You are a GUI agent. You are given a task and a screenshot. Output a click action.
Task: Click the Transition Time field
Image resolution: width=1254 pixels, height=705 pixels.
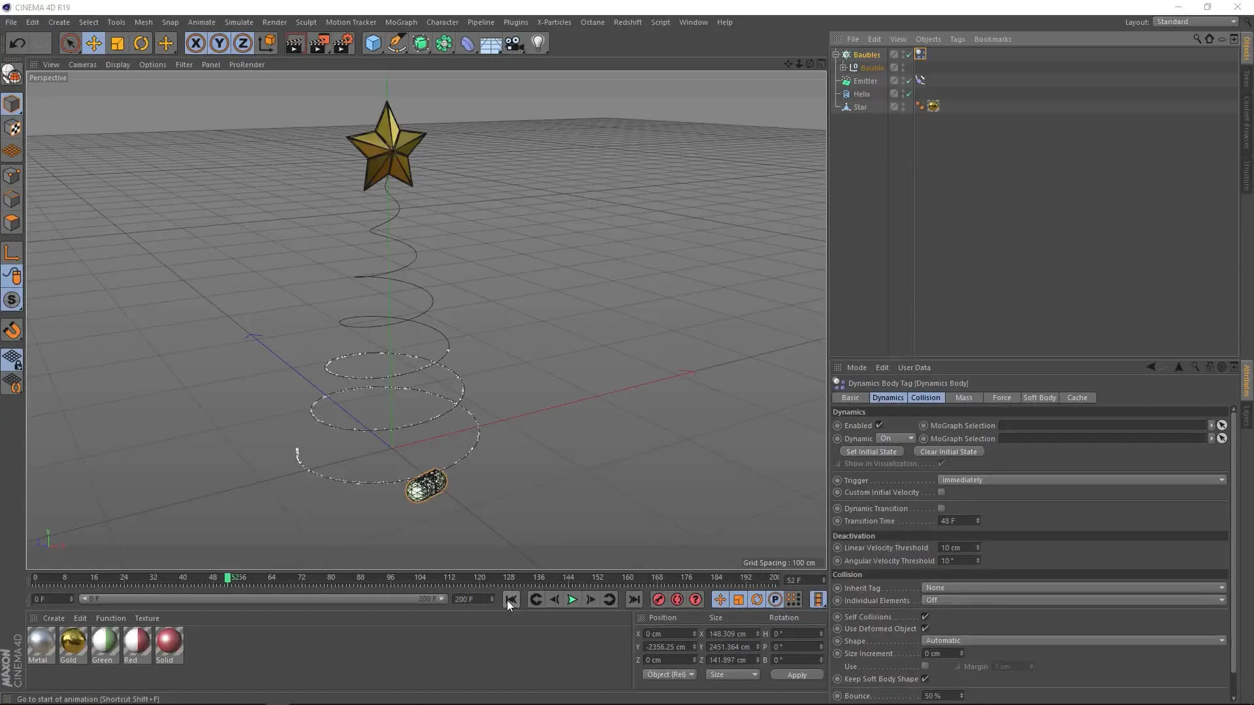959,521
